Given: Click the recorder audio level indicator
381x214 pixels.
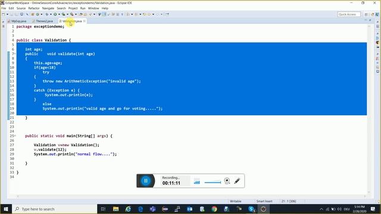Looking at the screenshot, I should pos(197,181).
